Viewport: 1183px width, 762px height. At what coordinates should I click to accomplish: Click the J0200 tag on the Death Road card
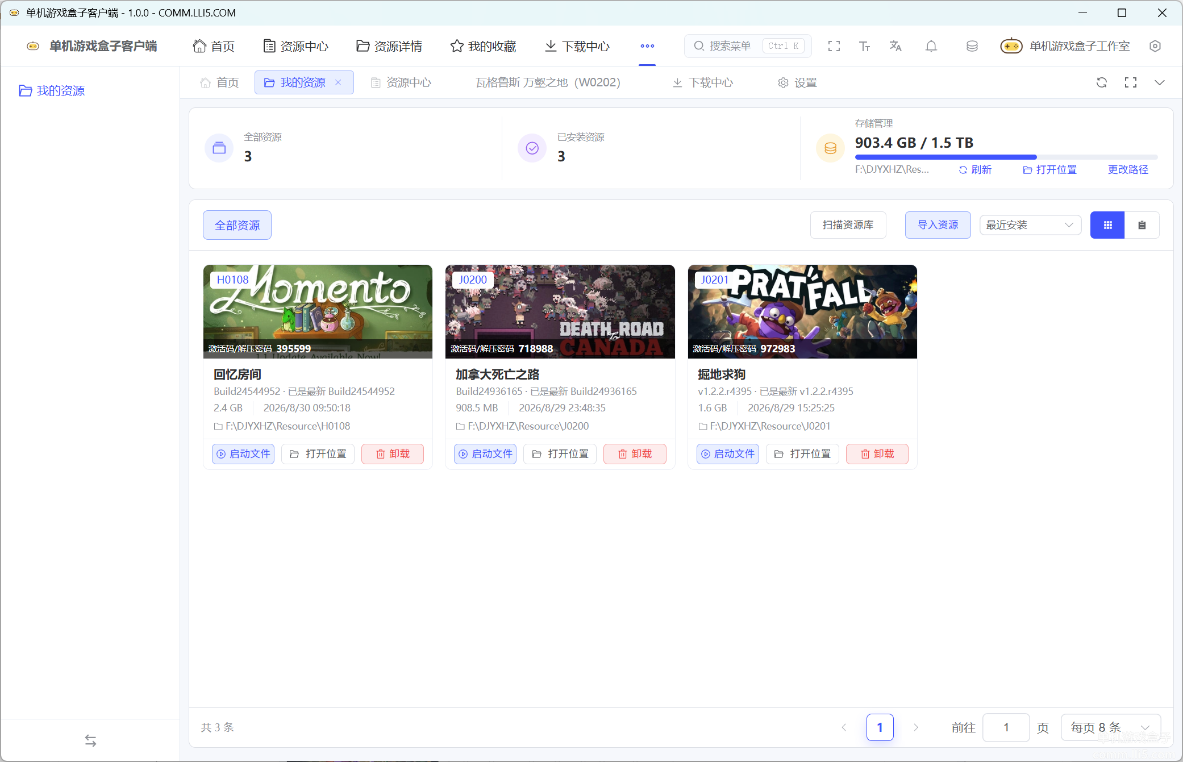click(473, 280)
